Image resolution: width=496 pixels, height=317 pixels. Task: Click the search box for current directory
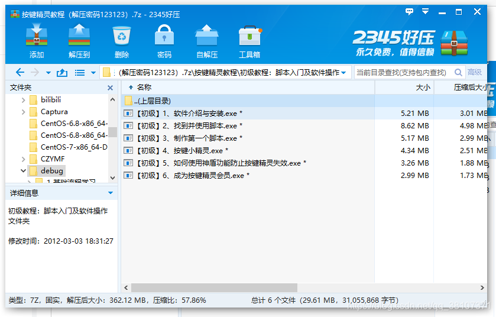click(403, 72)
